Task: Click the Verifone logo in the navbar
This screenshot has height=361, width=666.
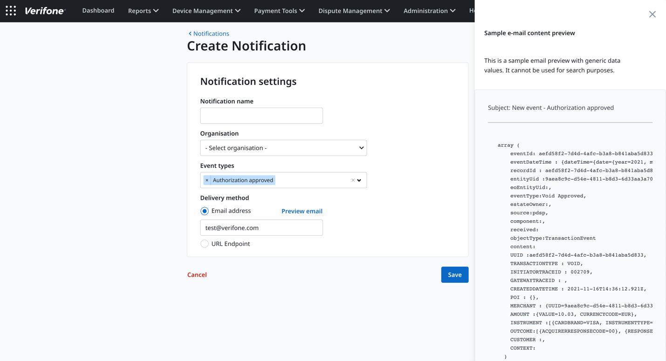Action: tap(45, 10)
